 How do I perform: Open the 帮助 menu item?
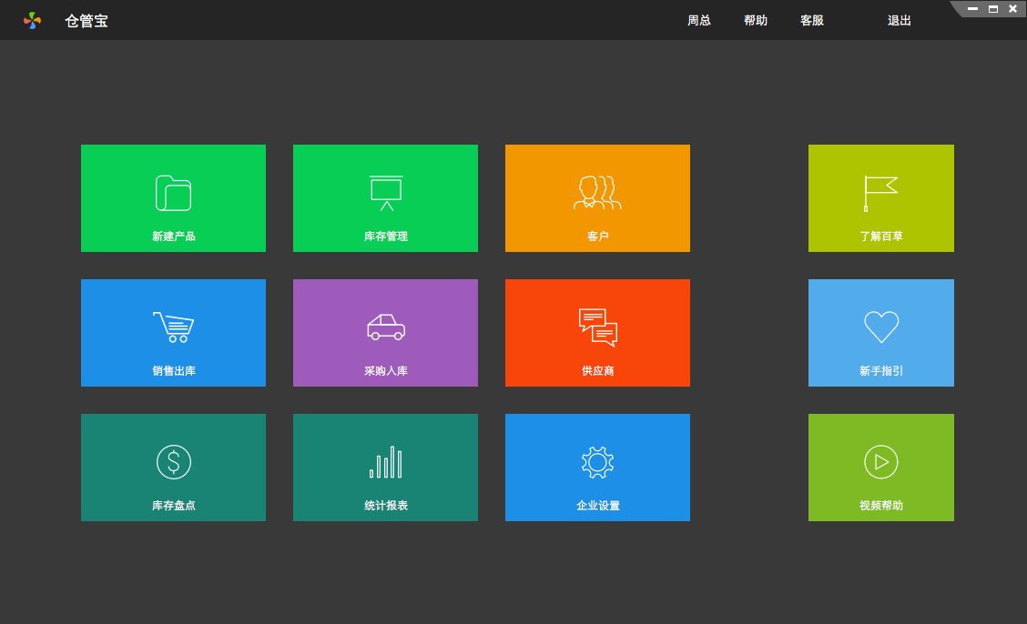755,21
